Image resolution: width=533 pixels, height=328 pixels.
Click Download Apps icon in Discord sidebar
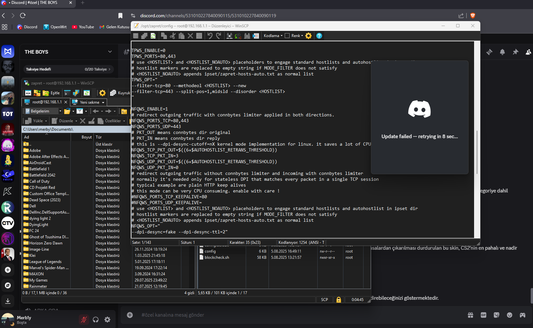click(8, 301)
